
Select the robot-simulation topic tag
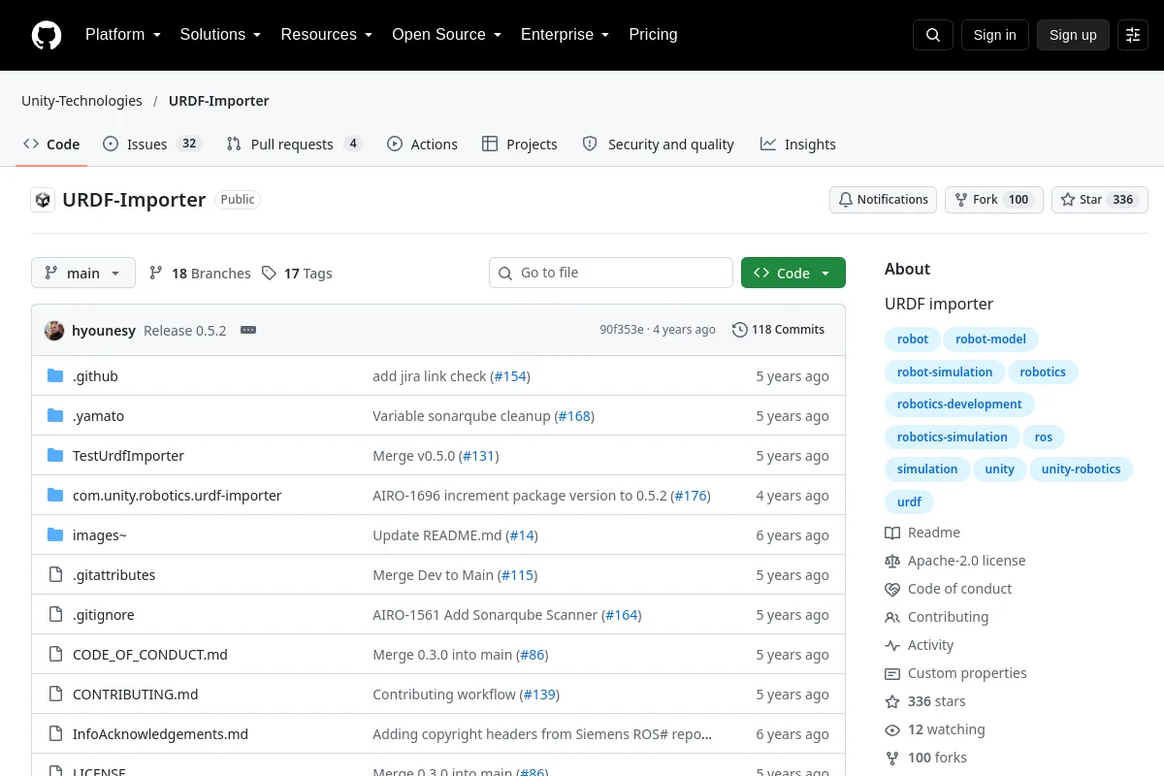(x=945, y=372)
